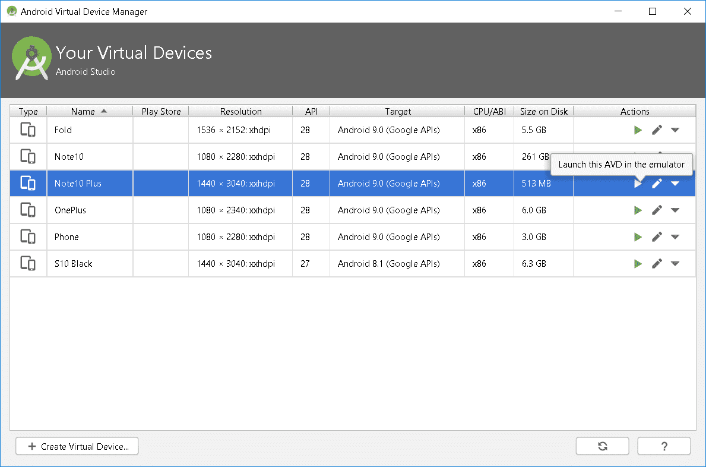
Task: Edit the OnePlus AVD with the pencil icon
Action: pyautogui.click(x=657, y=210)
